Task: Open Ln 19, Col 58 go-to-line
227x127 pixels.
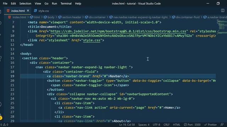Action: (x=127, y=125)
